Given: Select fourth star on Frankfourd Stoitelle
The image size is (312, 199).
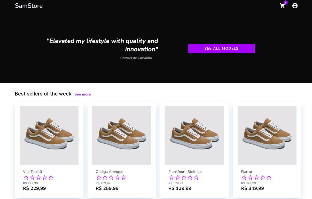Looking at the screenshot, I should [190, 178].
